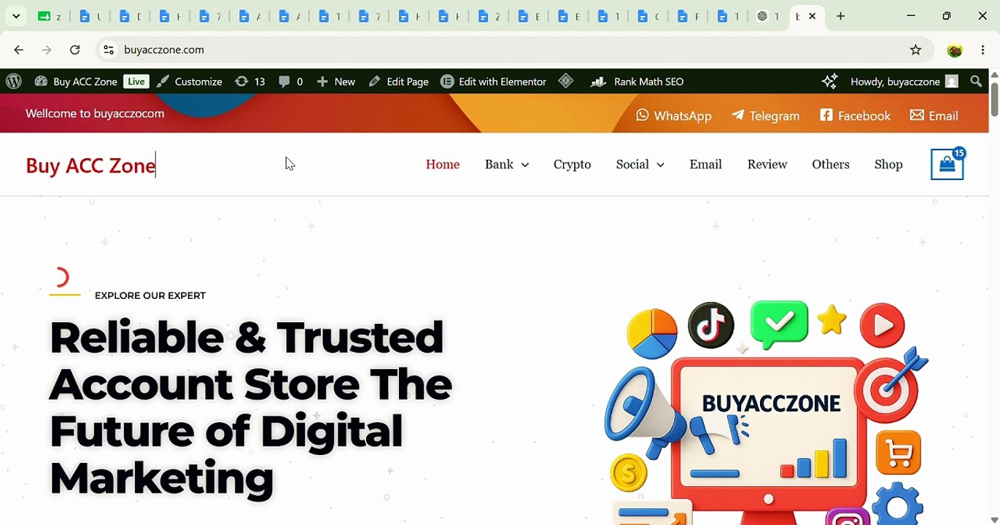
Task: Open Howdy, buyacczone account menu
Action: (x=904, y=82)
